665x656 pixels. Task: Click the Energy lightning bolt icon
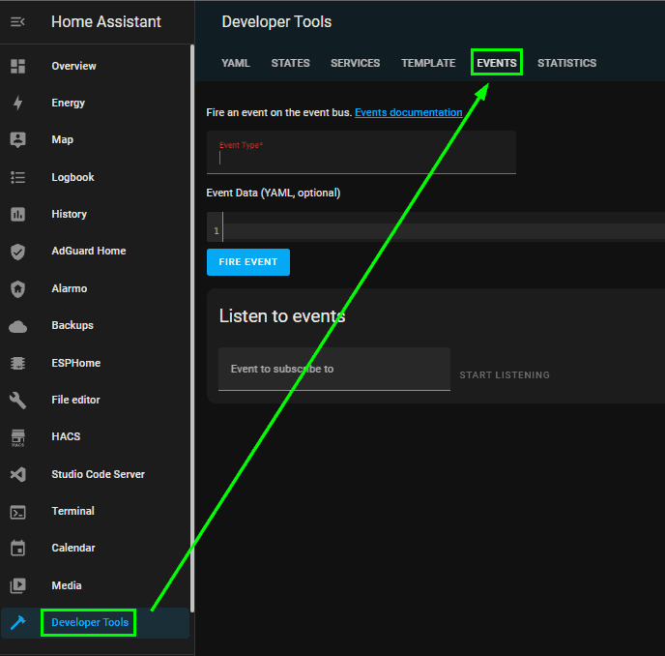[x=17, y=103]
